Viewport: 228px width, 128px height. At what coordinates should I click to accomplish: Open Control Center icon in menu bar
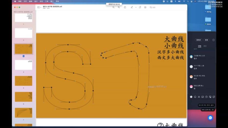coord(192,1)
